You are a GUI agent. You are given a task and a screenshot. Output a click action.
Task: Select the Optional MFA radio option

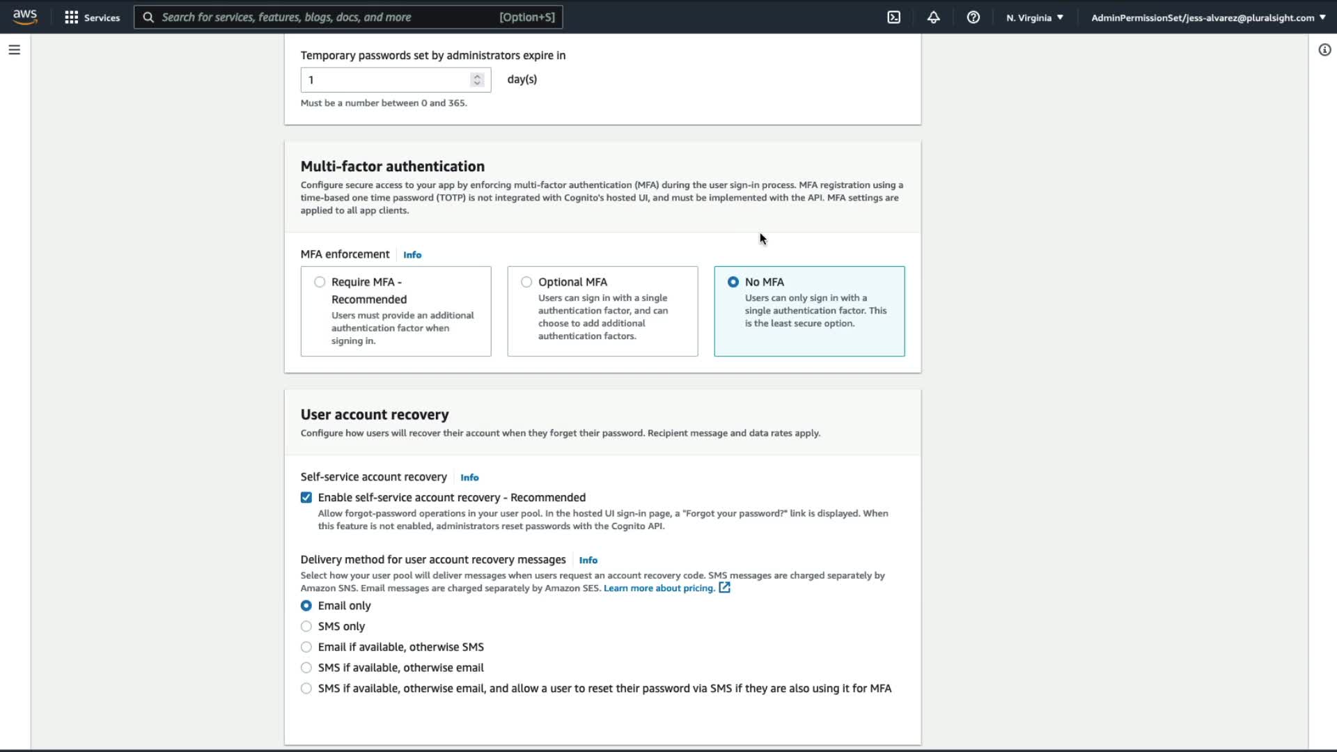pos(526,282)
